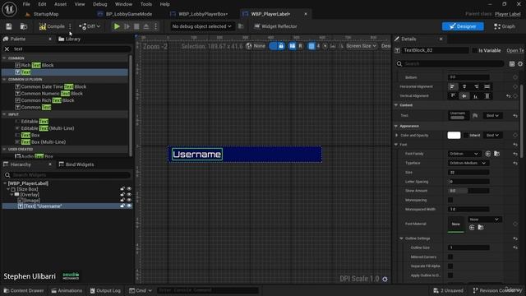Set horizontal alignment to left
Viewport: 526px width, 296px height.
(x=453, y=86)
